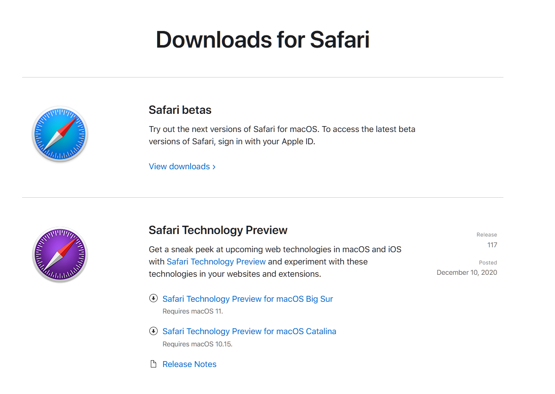Click the purple Safari Technology Preview icon

60,255
